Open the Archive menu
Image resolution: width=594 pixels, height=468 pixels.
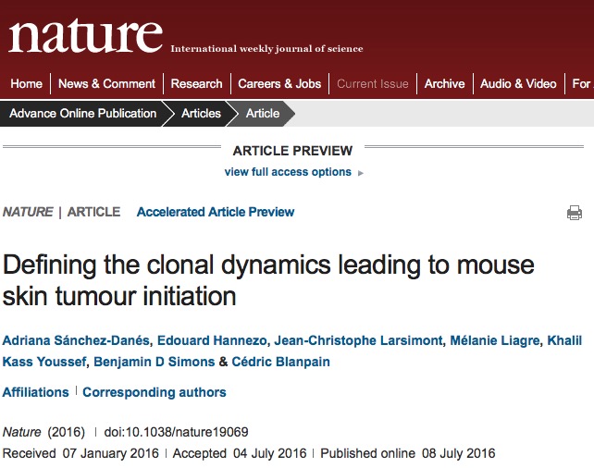click(x=444, y=83)
